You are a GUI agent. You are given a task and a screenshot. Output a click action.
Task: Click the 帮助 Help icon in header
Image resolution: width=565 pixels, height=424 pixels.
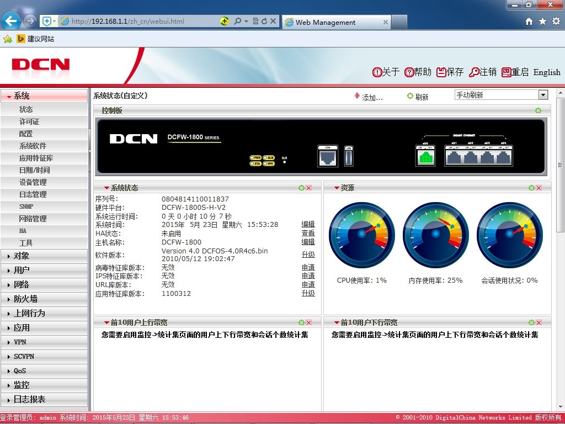point(409,72)
